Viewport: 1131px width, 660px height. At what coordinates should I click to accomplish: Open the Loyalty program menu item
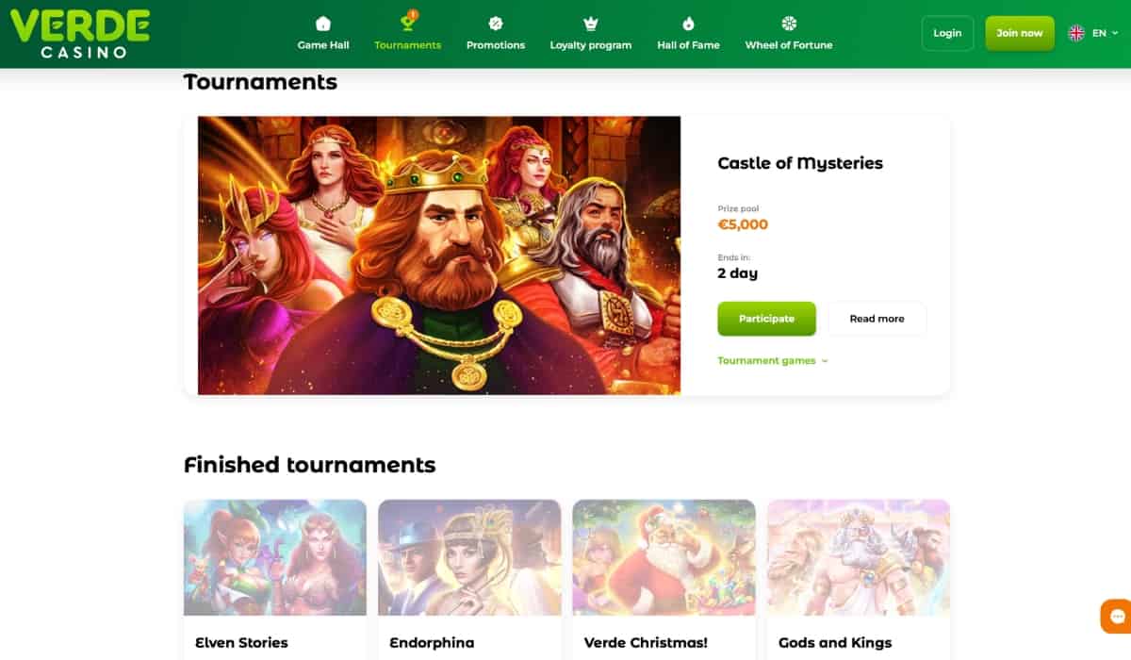(591, 45)
